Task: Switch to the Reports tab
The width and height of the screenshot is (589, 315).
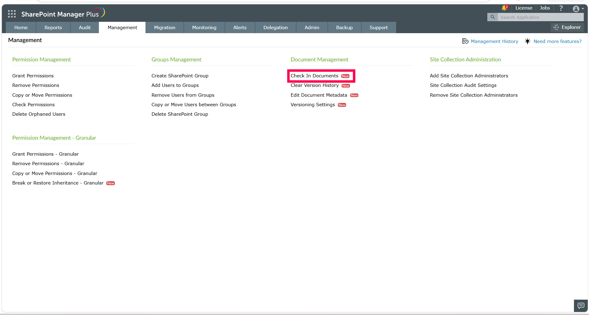Action: (53, 28)
